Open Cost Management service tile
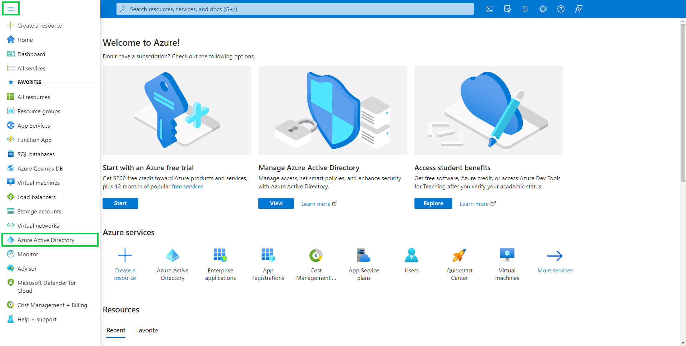The width and height of the screenshot is (686, 346). (x=316, y=265)
